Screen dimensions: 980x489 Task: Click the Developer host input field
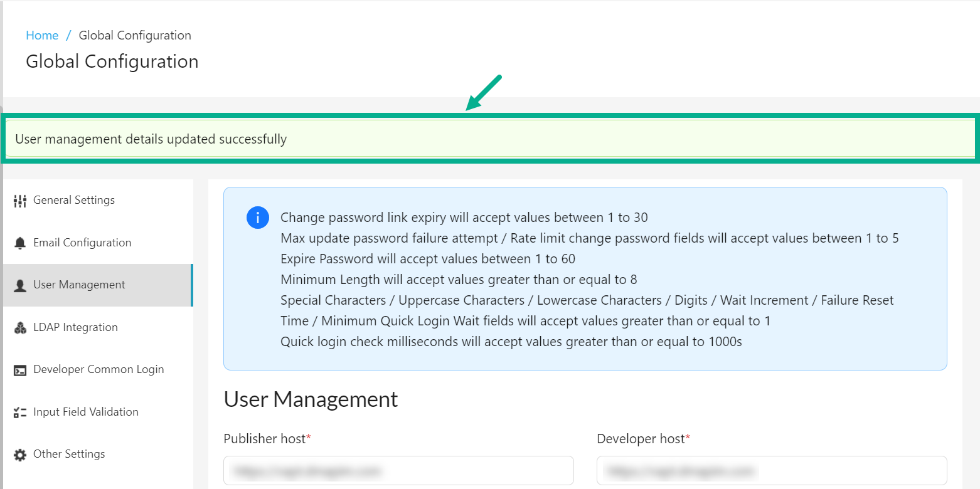pyautogui.click(x=771, y=470)
